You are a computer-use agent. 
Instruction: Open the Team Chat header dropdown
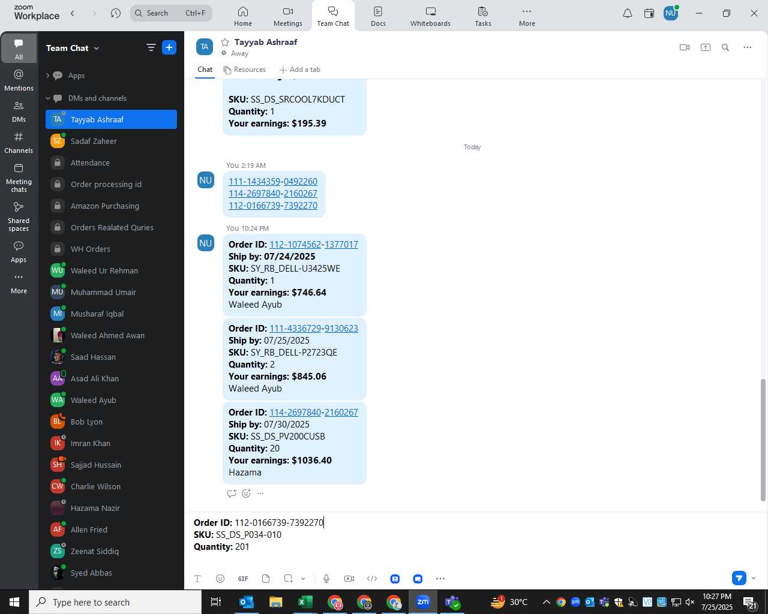coord(73,48)
